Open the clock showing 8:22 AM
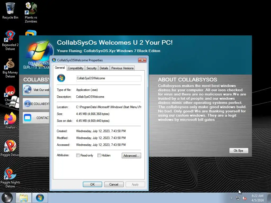 pos(258,198)
